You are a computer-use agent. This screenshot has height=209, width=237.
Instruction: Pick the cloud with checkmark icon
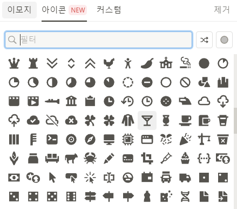(33, 121)
